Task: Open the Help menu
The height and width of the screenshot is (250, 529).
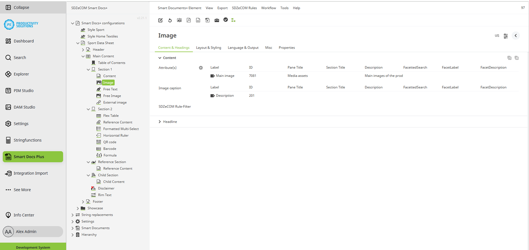Action: (x=296, y=8)
